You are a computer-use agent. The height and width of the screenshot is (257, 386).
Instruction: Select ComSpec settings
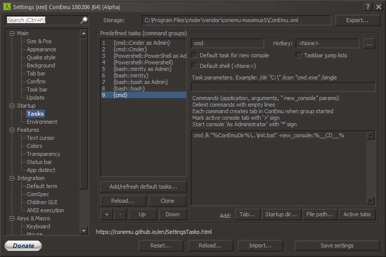38,194
